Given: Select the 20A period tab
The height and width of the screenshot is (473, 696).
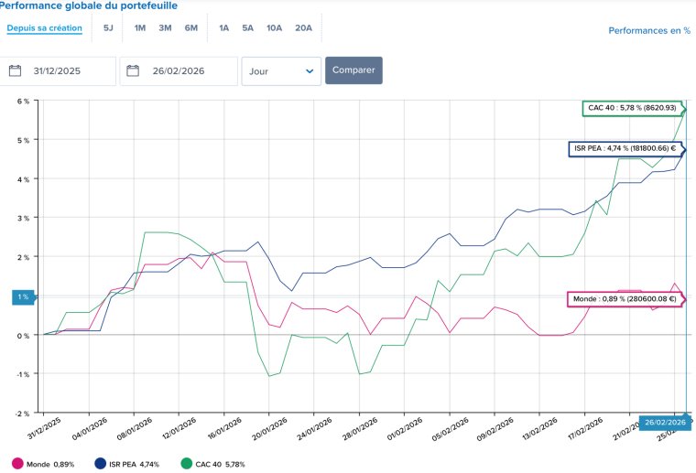Looking at the screenshot, I should (304, 28).
